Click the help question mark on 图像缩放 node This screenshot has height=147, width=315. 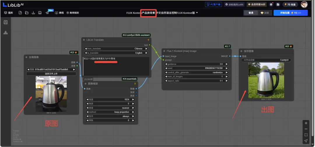(x=135, y=84)
